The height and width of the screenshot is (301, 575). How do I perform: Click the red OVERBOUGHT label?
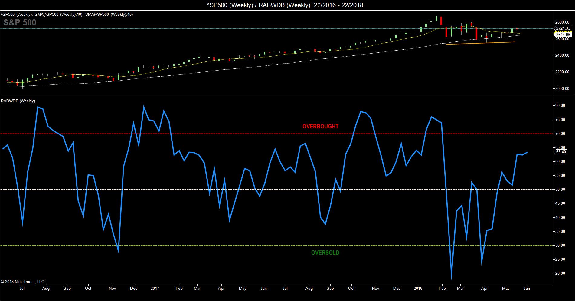pyautogui.click(x=320, y=127)
